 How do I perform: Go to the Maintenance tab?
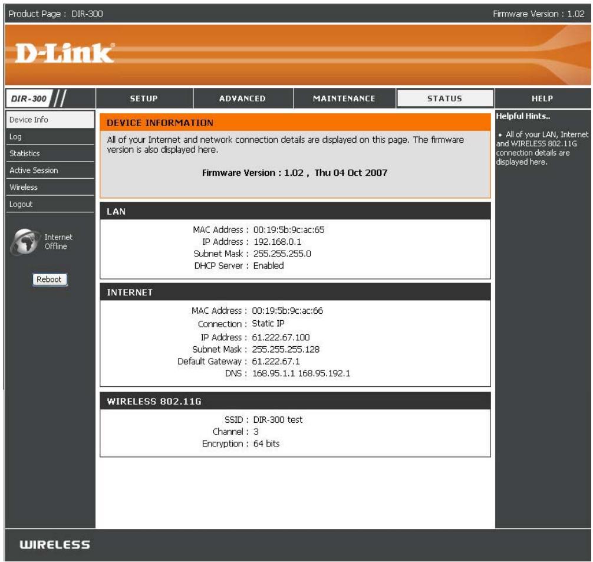[344, 98]
